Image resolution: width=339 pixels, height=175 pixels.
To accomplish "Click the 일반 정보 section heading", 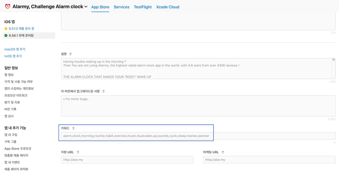I will (x=11, y=68).
